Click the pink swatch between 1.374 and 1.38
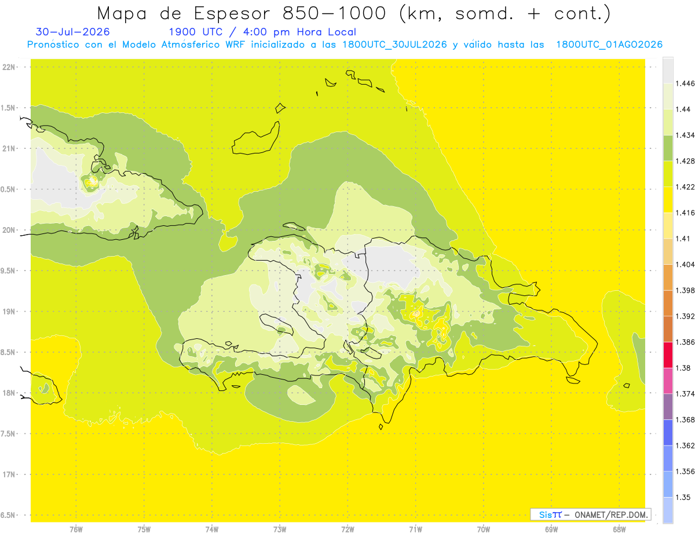The width and height of the screenshot is (695, 537). pos(668,381)
